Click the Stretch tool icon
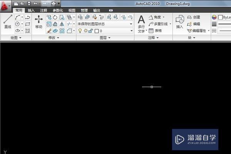 coord(62,17)
